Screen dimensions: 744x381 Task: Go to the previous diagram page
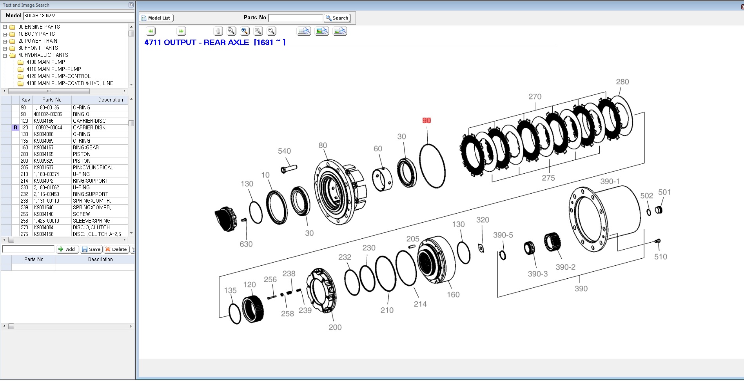(x=151, y=31)
